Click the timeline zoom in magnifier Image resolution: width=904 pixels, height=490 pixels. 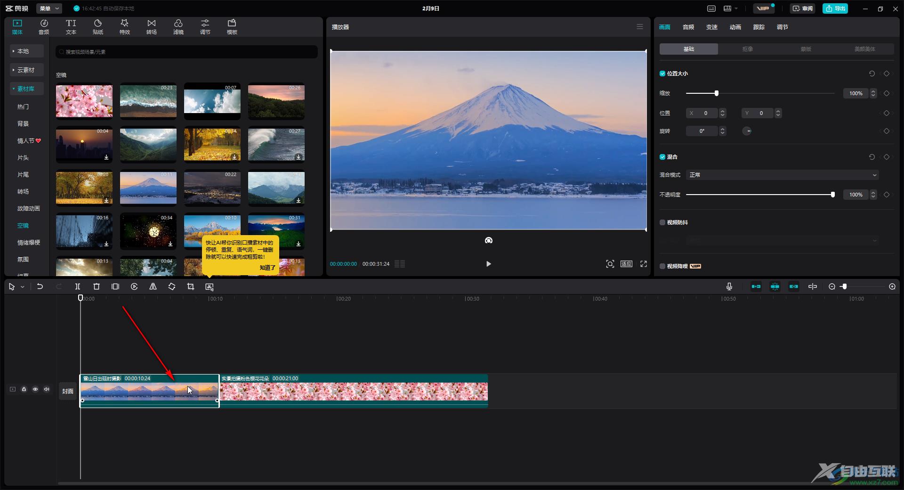(x=892, y=286)
